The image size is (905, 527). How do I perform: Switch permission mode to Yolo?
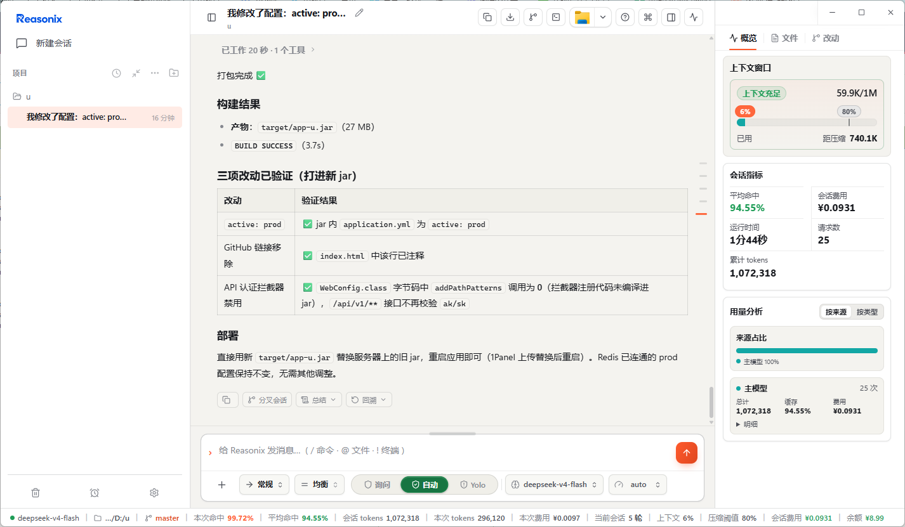(x=473, y=485)
